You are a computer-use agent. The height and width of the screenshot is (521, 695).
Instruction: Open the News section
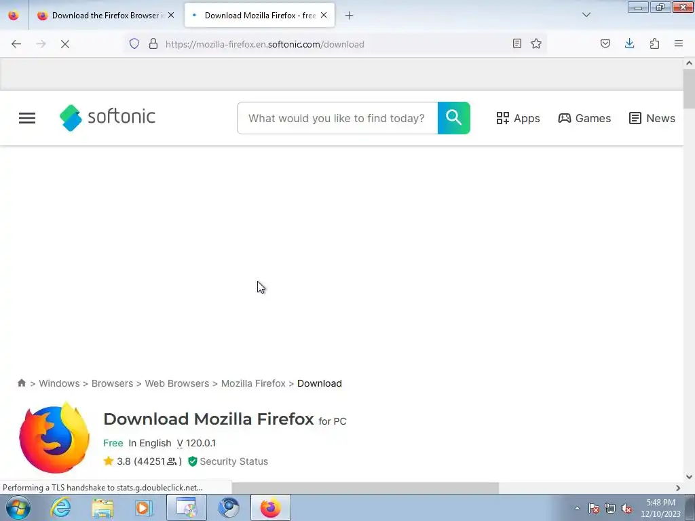click(652, 118)
